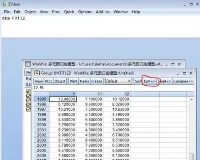Open the Object menu in main menu bar

30,12
